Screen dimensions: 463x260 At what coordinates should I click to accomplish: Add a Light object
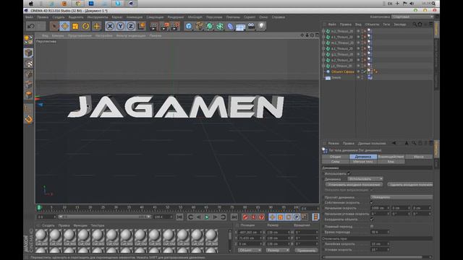[262, 26]
